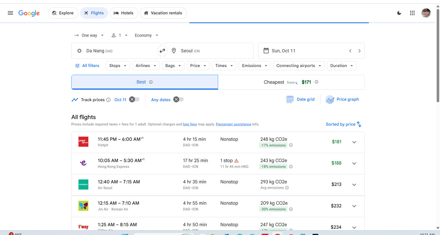Open the main hamburger menu
Image resolution: width=440 pixels, height=235 pixels.
tap(10, 13)
